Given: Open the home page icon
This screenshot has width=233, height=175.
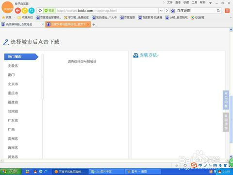Looking at the screenshot, I should click(40, 11).
